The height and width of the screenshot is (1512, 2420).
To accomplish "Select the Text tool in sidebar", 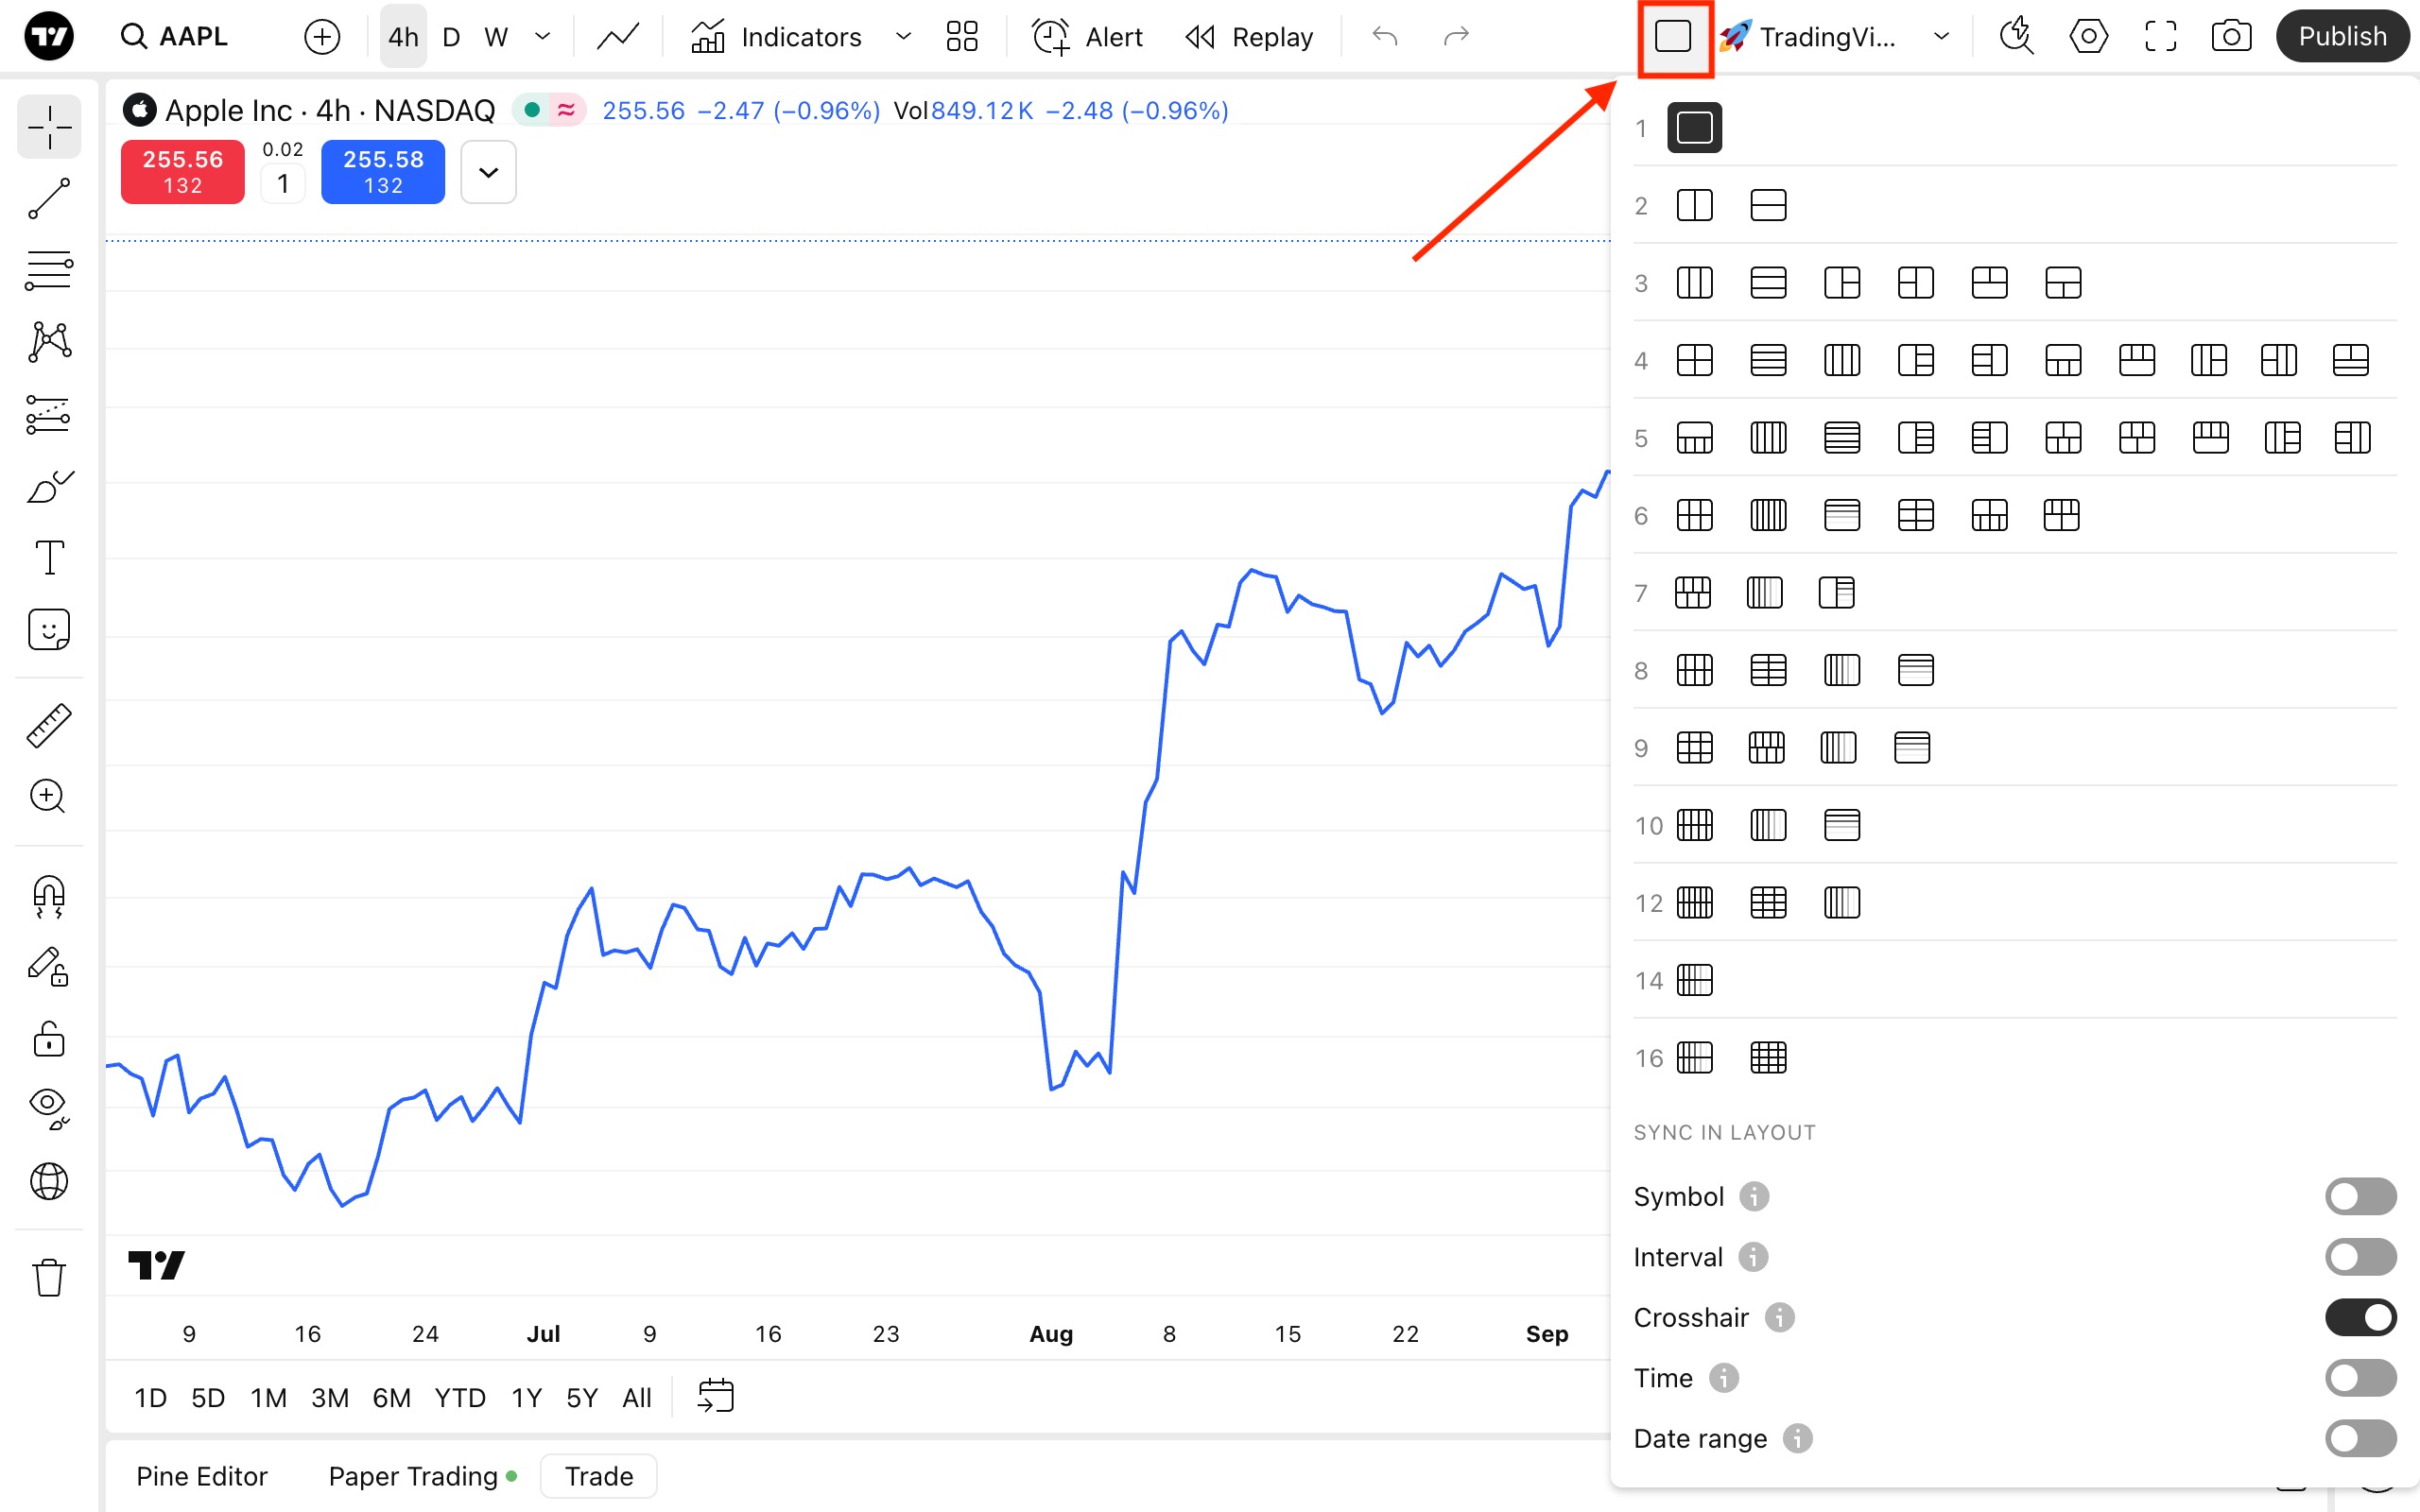I will [x=48, y=557].
